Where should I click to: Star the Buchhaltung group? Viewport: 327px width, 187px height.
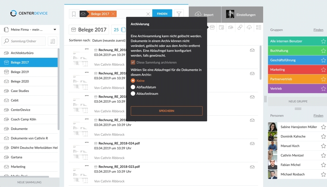(323, 51)
